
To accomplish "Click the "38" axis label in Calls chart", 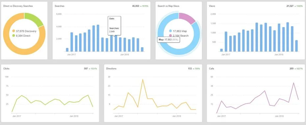I will click(212, 86).
